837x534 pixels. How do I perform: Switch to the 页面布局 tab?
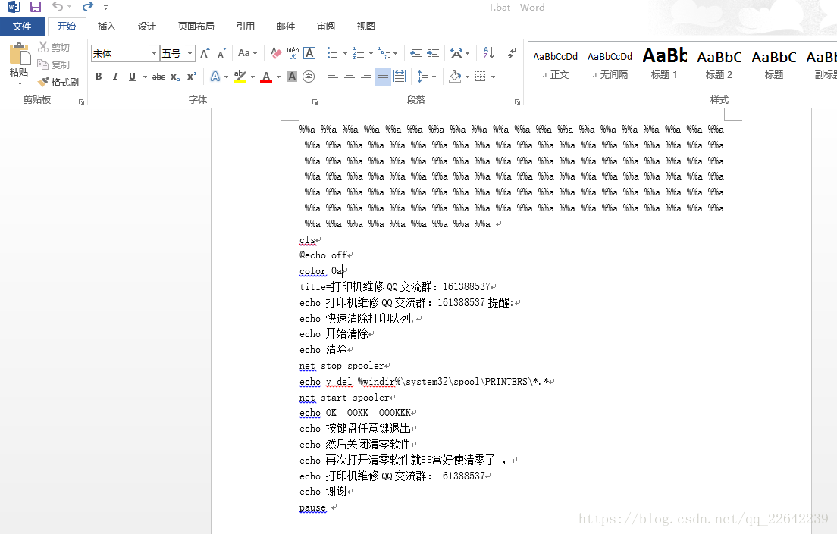pyautogui.click(x=196, y=27)
